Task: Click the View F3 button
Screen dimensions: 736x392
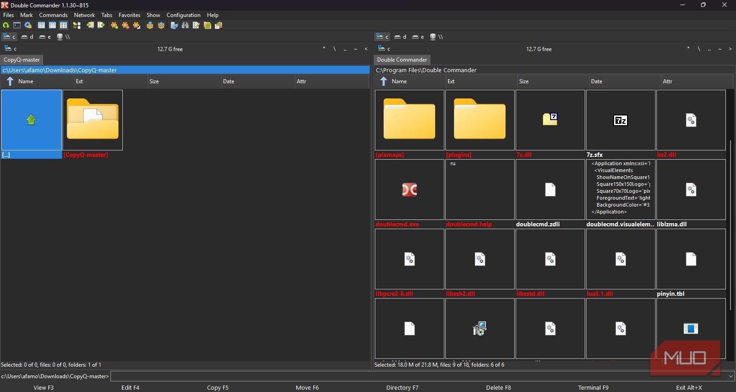Action: coord(44,387)
